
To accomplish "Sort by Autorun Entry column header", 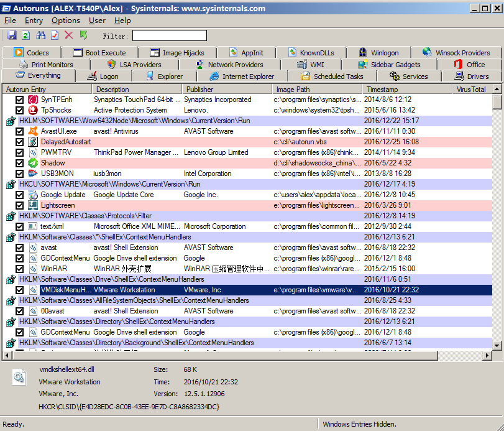I will click(47, 90).
